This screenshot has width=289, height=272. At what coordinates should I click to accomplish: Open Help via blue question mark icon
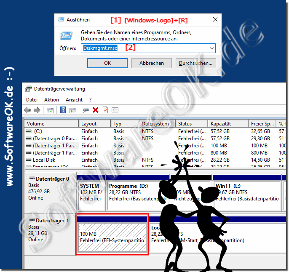click(x=63, y=110)
